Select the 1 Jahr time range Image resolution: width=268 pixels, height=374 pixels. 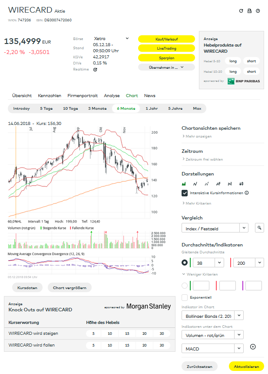(152, 108)
